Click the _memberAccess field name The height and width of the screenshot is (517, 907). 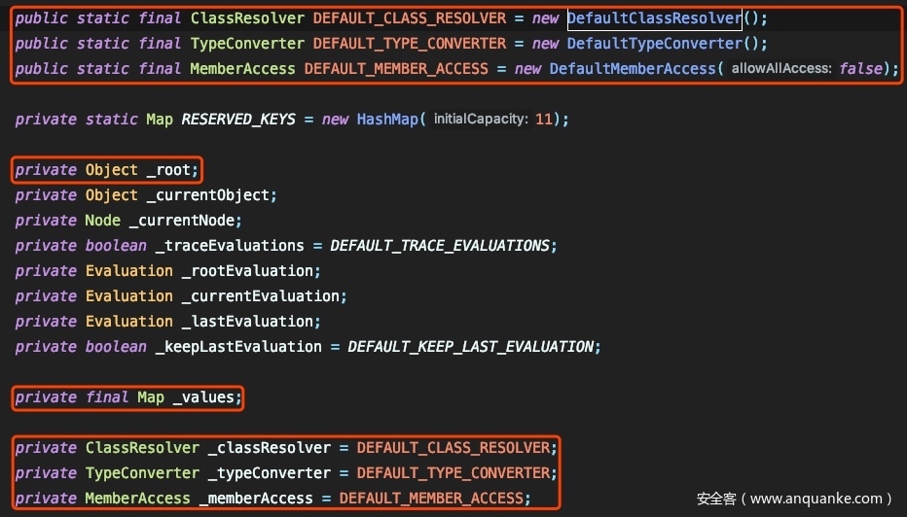click(256, 499)
